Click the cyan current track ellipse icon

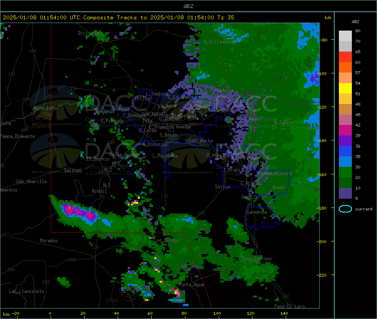(x=345, y=209)
